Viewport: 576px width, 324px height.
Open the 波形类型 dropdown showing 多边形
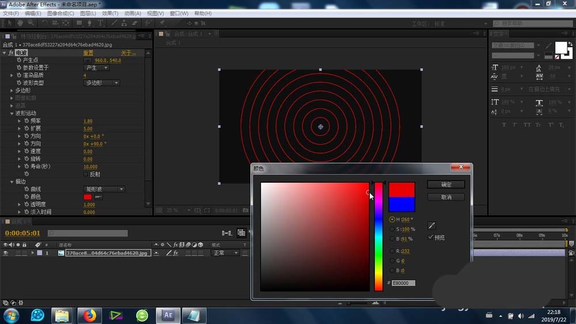coord(102,82)
